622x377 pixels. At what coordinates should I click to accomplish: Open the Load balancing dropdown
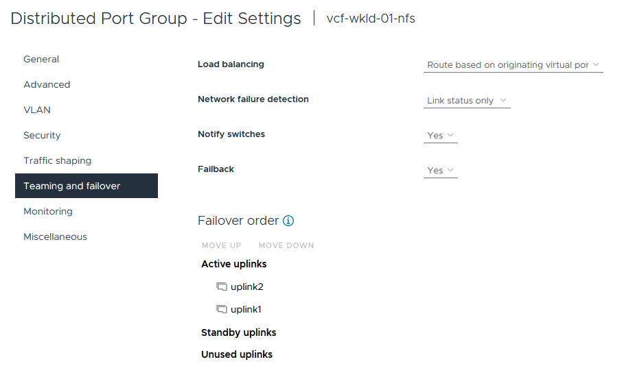click(x=513, y=65)
